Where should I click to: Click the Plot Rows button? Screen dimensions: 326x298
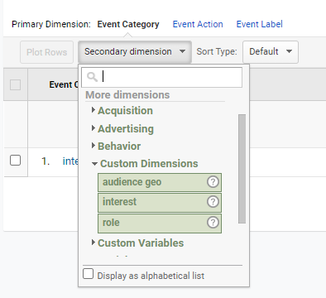click(x=46, y=52)
